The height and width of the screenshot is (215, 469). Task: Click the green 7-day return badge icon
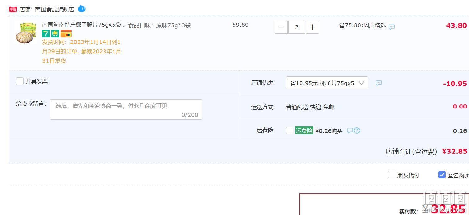pyautogui.click(x=46, y=34)
